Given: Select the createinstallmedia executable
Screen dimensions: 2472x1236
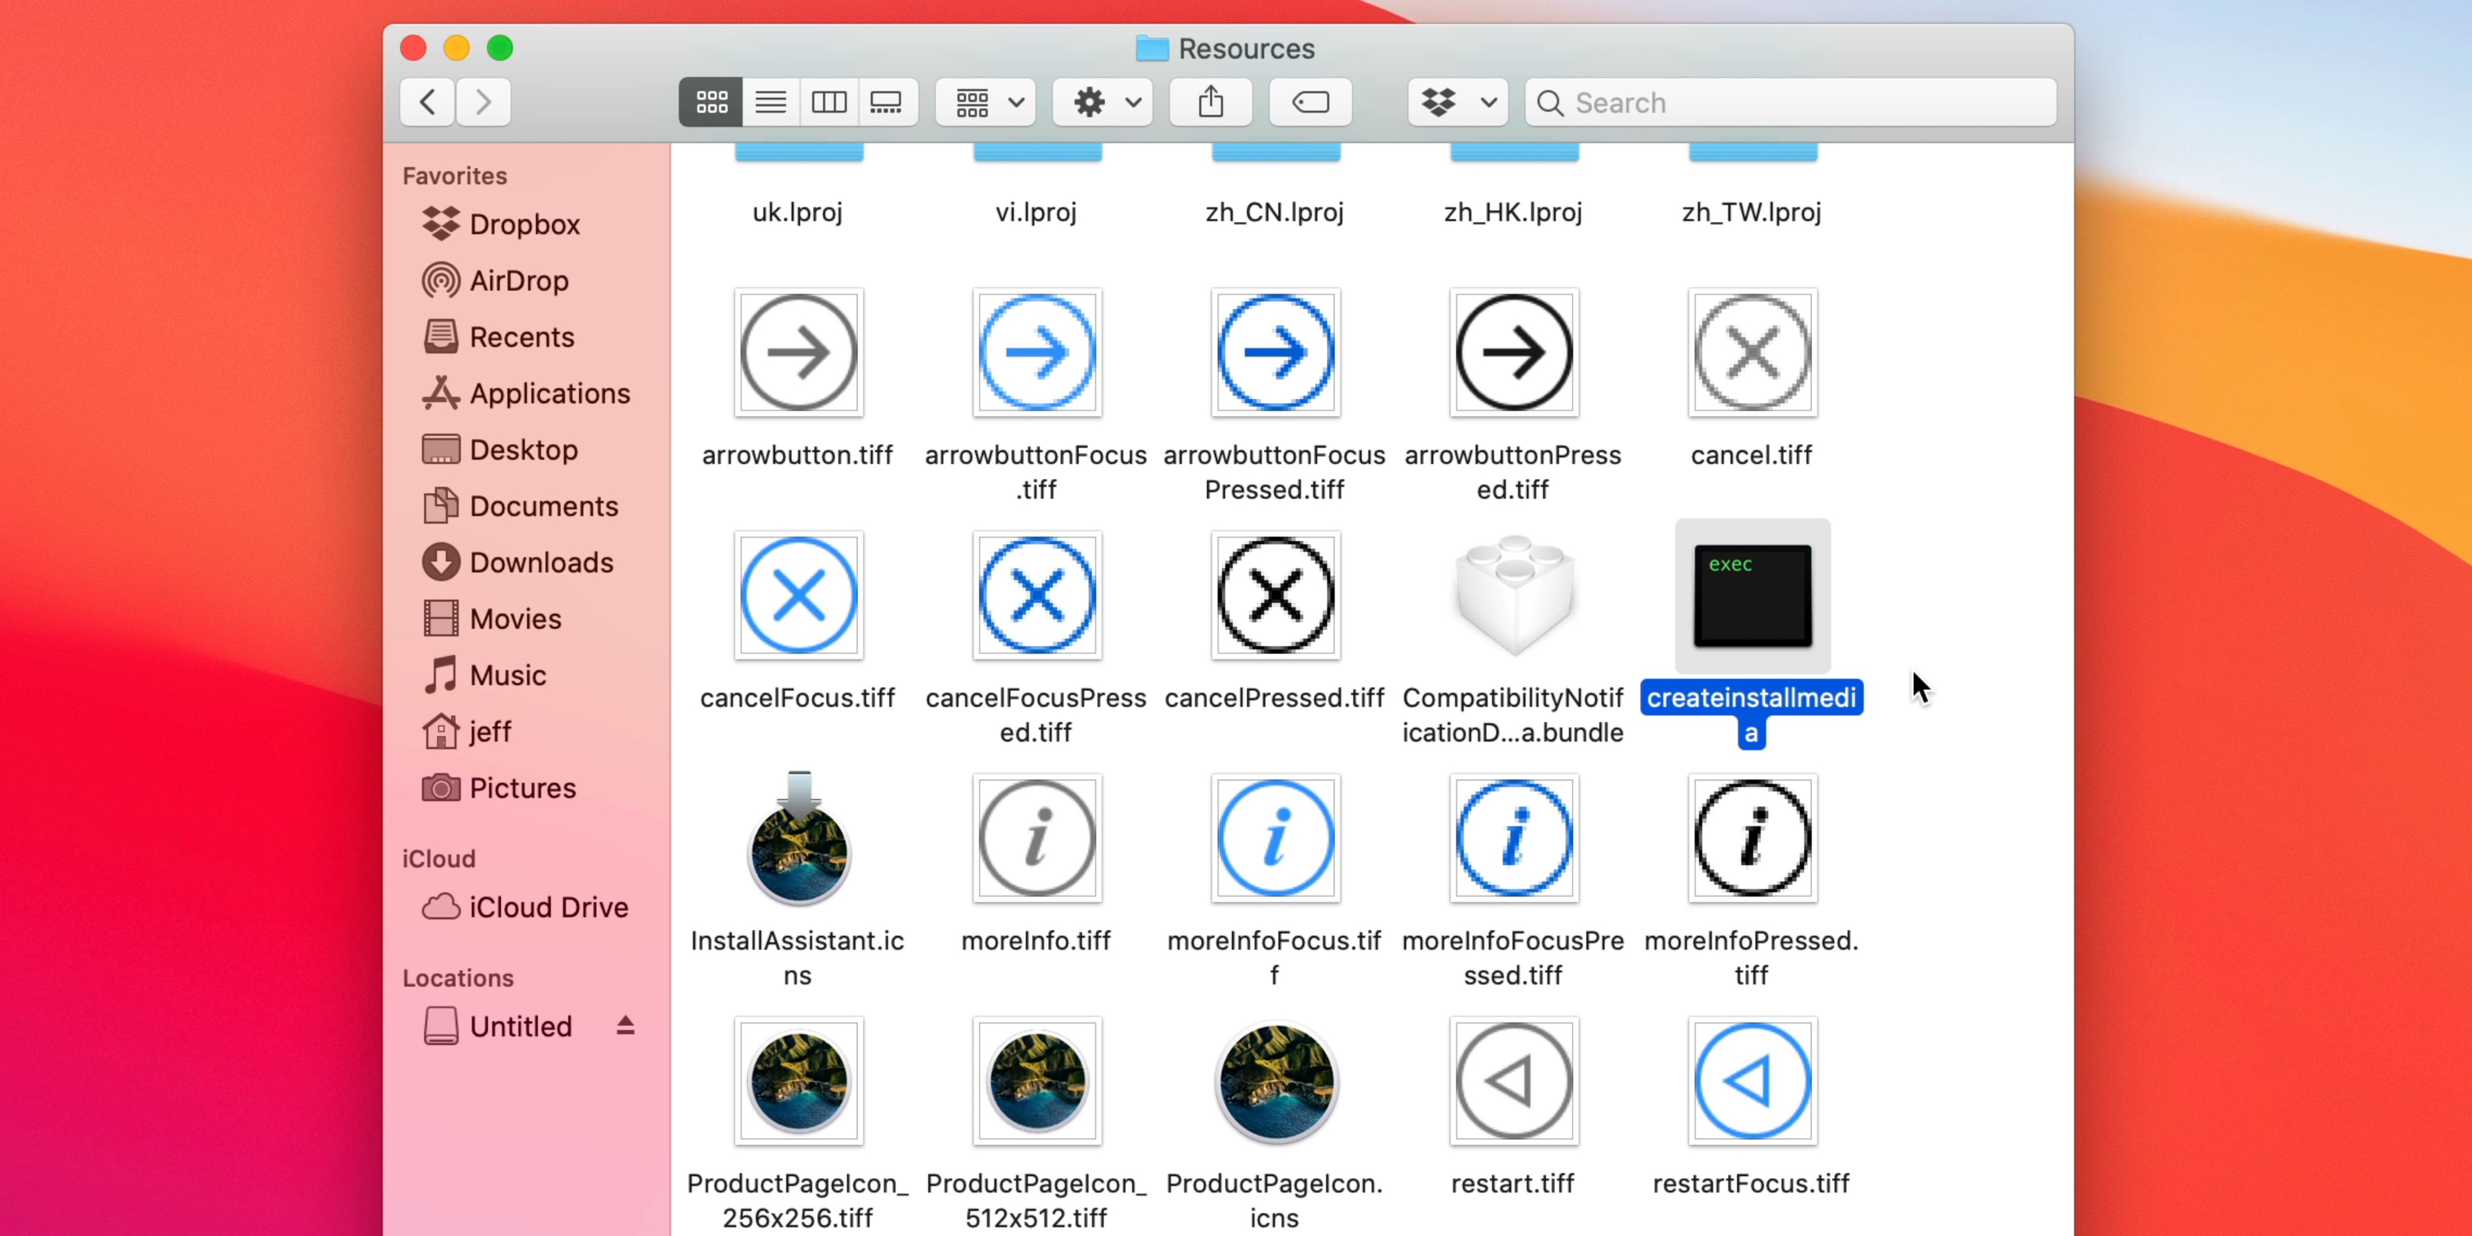Looking at the screenshot, I should pyautogui.click(x=1750, y=595).
